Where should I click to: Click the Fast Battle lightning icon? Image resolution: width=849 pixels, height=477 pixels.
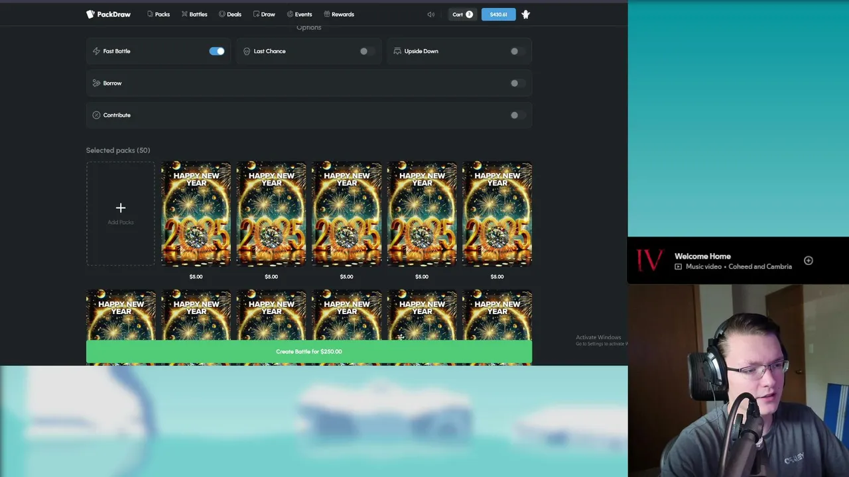point(96,51)
